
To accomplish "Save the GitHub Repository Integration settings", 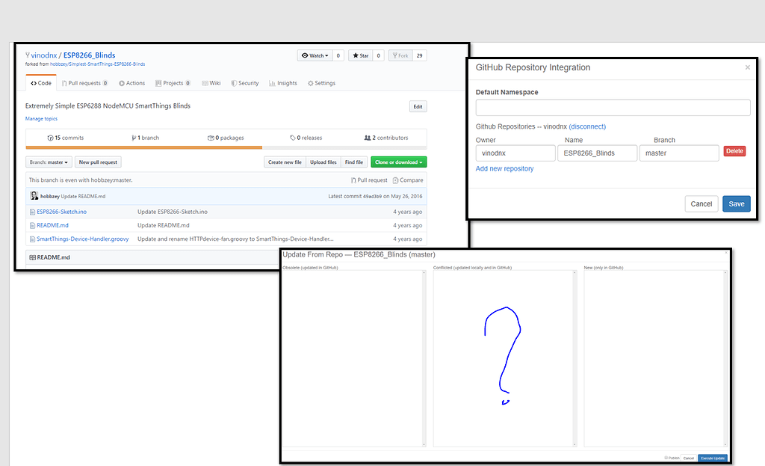I will point(737,203).
